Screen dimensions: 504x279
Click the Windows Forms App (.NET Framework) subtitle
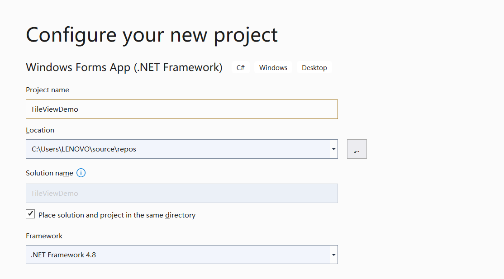point(124,67)
